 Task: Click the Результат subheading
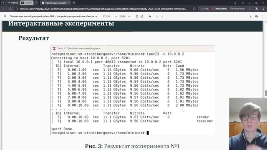tap(34, 38)
